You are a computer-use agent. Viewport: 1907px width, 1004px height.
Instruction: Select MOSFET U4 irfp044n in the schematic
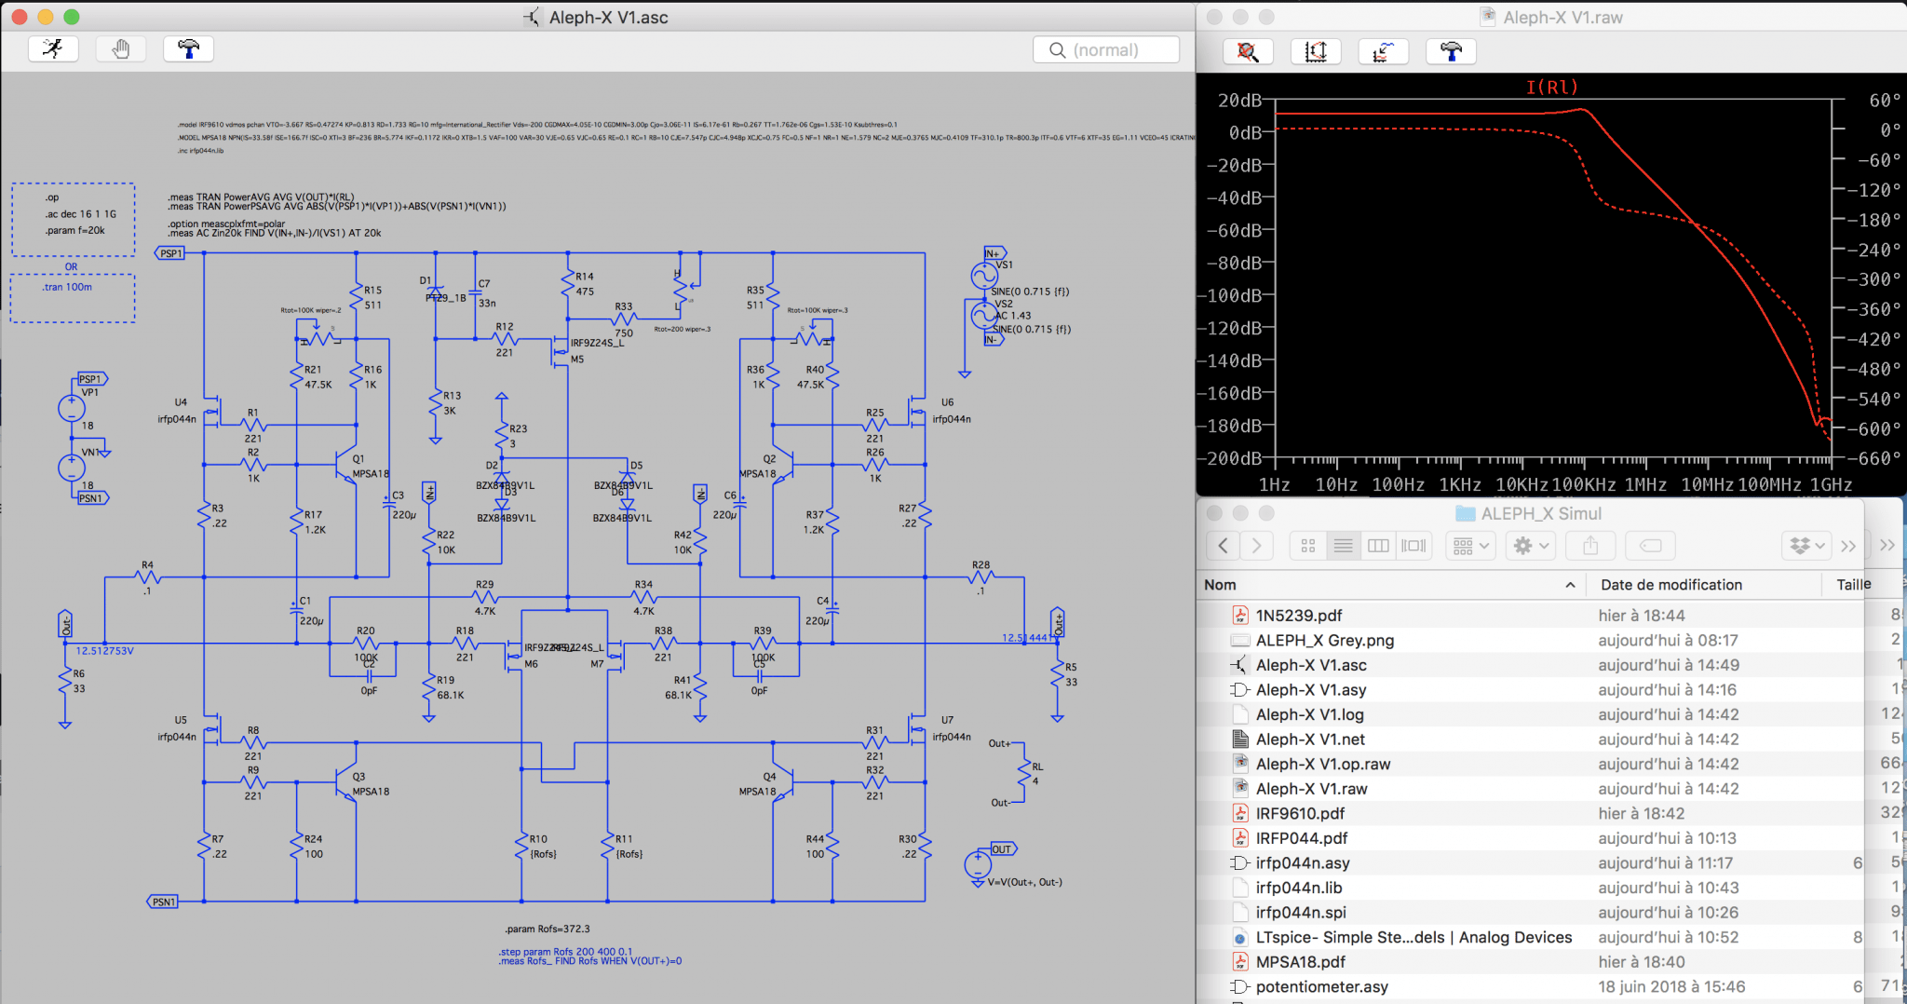click(x=213, y=411)
